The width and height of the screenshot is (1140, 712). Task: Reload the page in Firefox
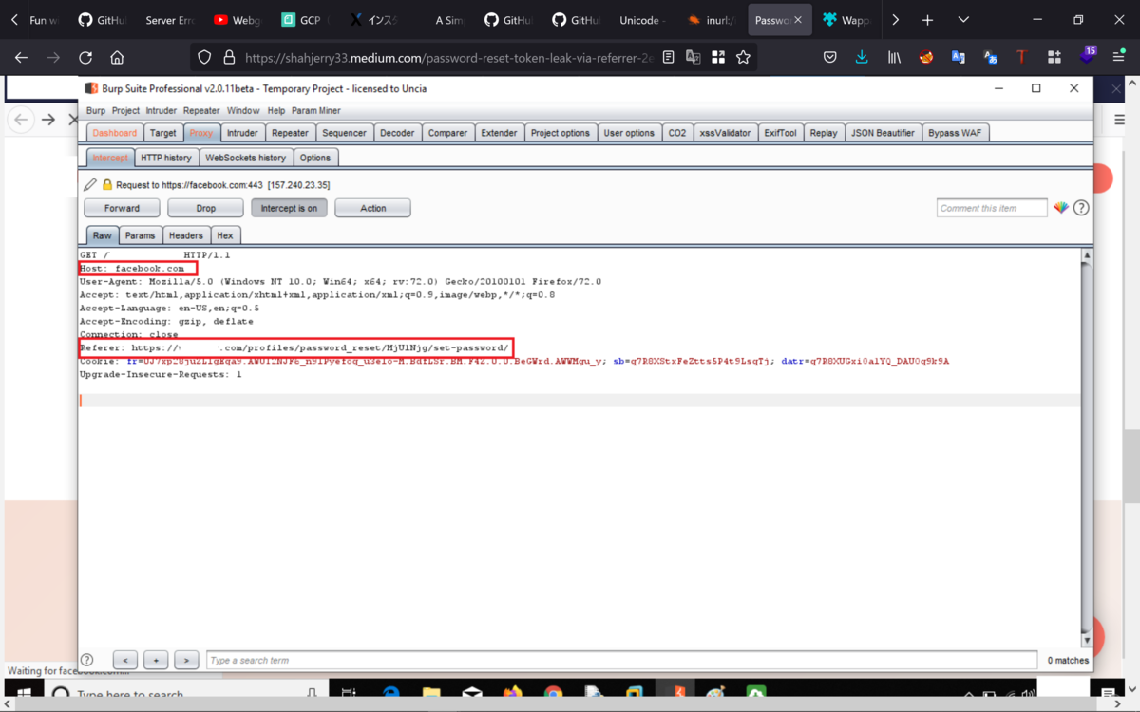pyautogui.click(x=85, y=57)
